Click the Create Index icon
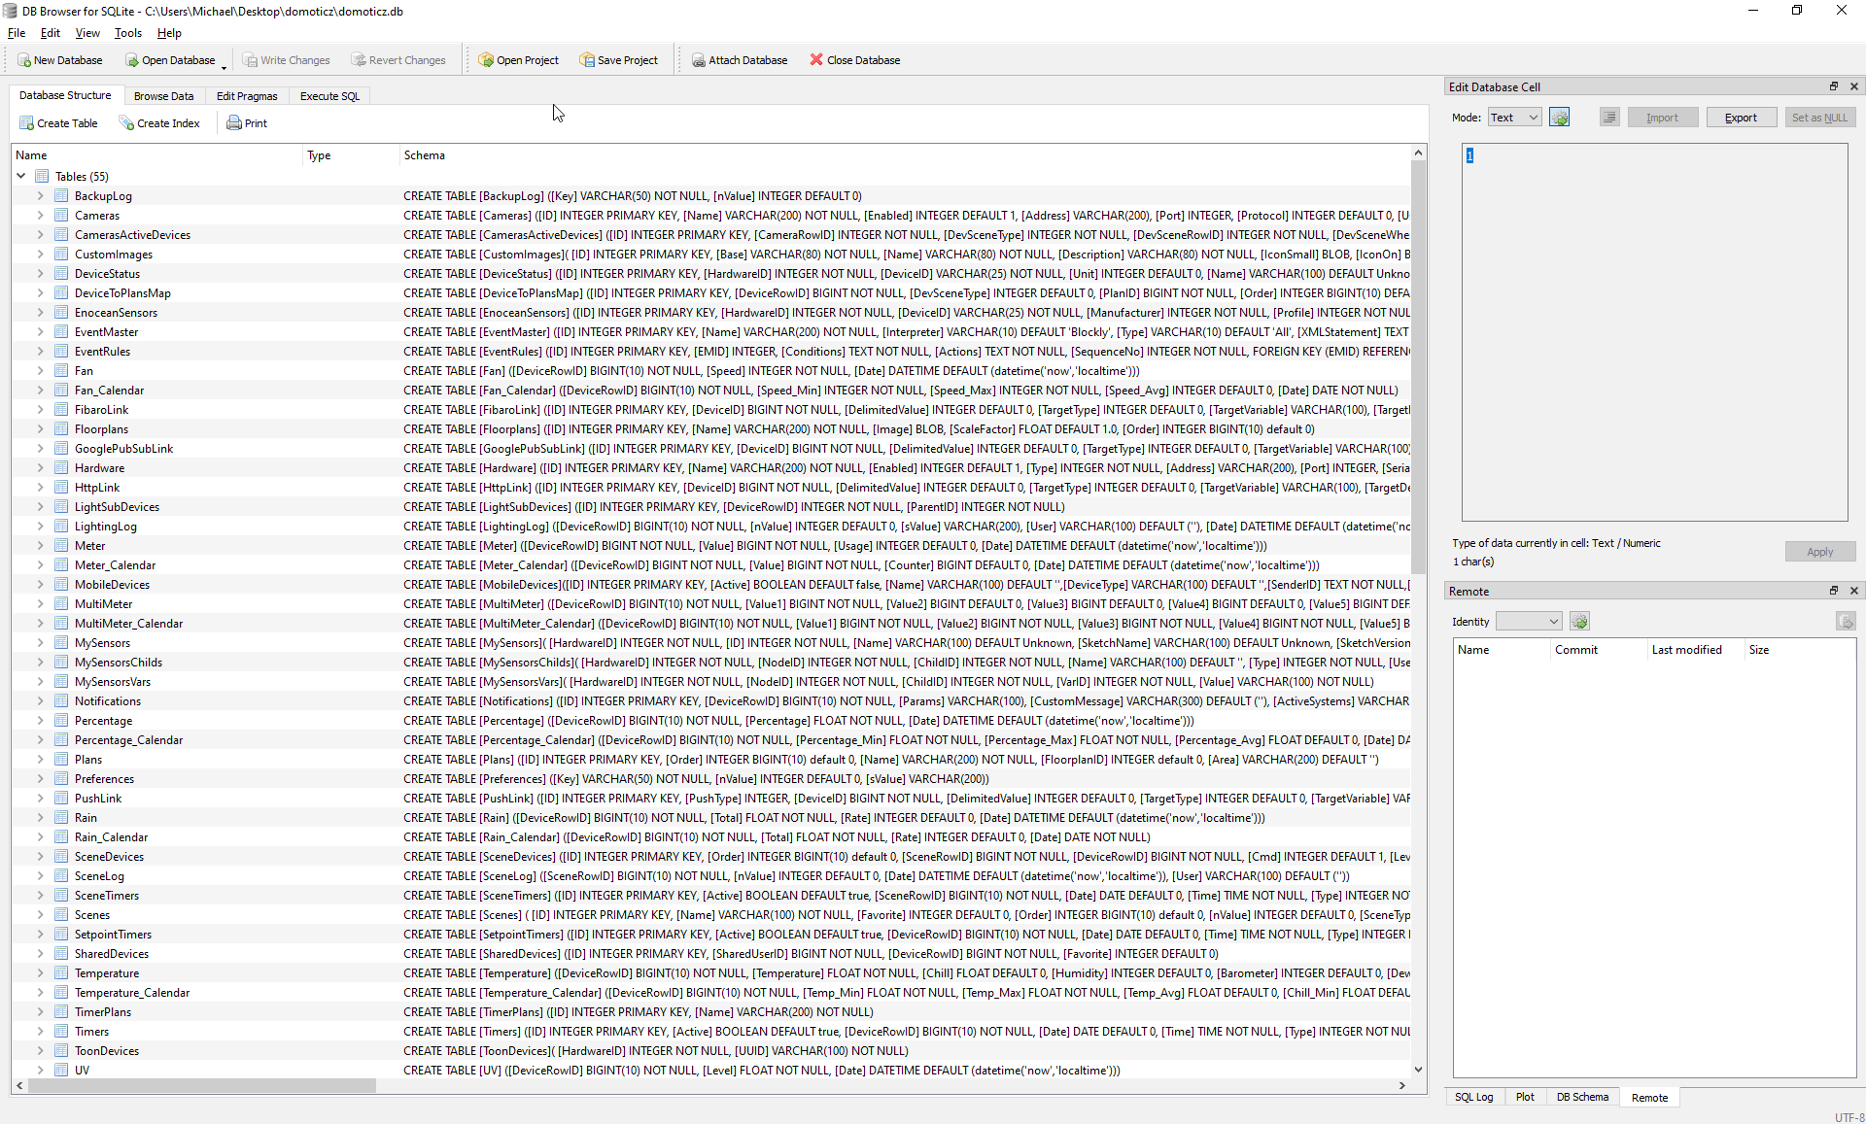1866x1124 pixels. click(126, 123)
